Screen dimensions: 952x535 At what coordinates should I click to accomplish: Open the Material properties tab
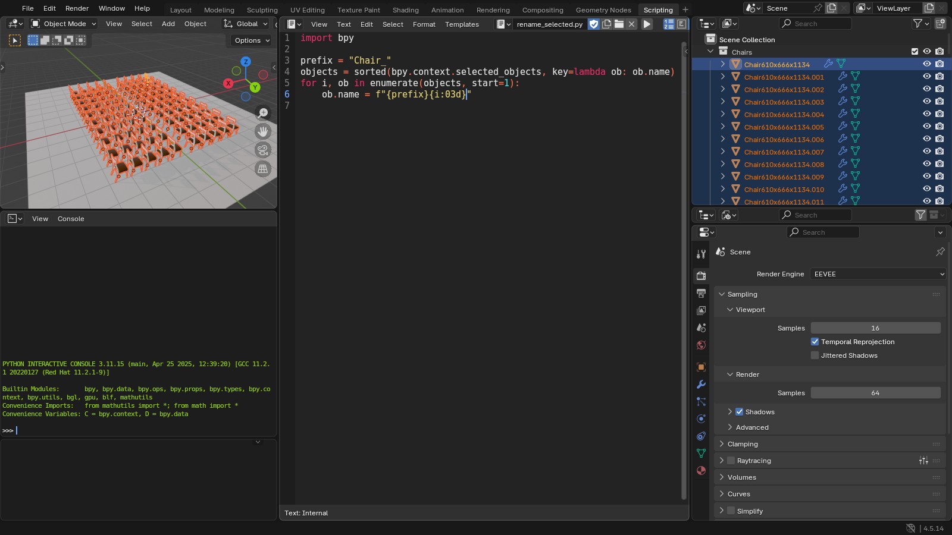click(701, 470)
